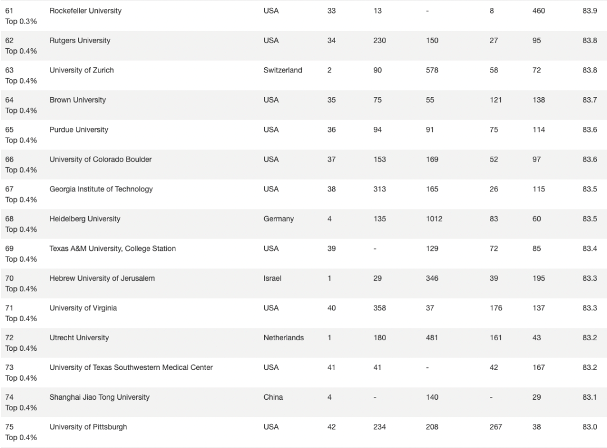
Task: Select the Israel country cell
Action: point(272,278)
